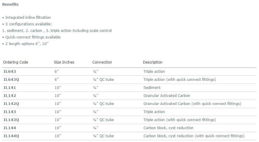259x142 pixels.
Task: Click ordering code IL141
Action: [10, 87]
